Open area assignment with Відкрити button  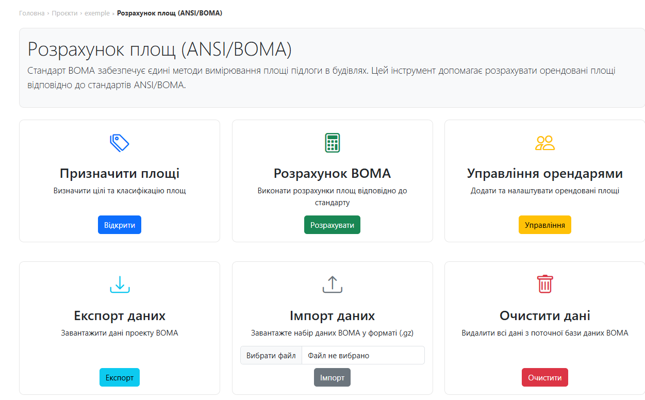[x=120, y=225]
